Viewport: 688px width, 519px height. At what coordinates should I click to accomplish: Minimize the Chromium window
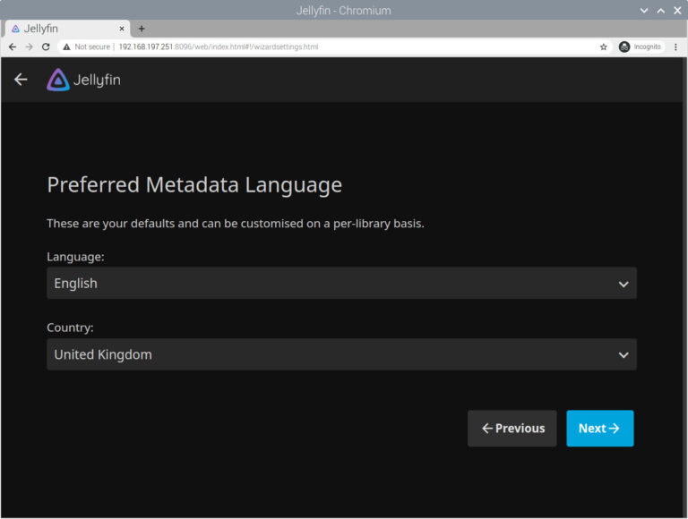[x=644, y=10]
